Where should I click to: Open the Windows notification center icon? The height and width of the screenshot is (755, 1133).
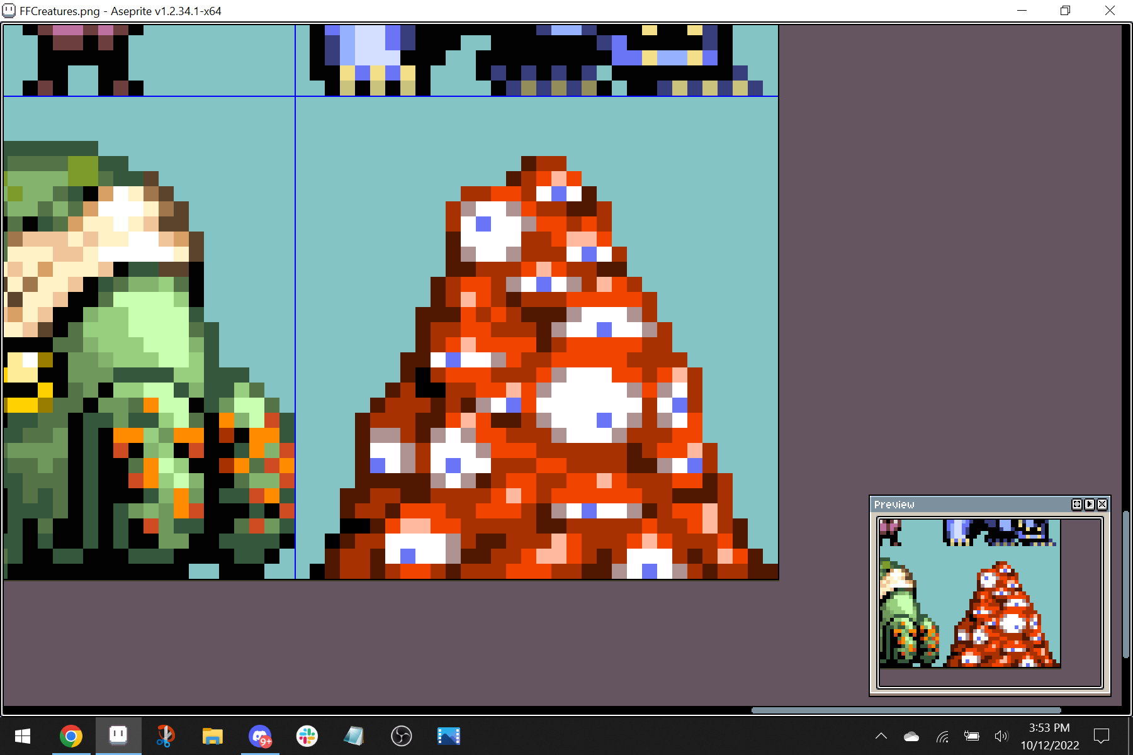coord(1102,736)
